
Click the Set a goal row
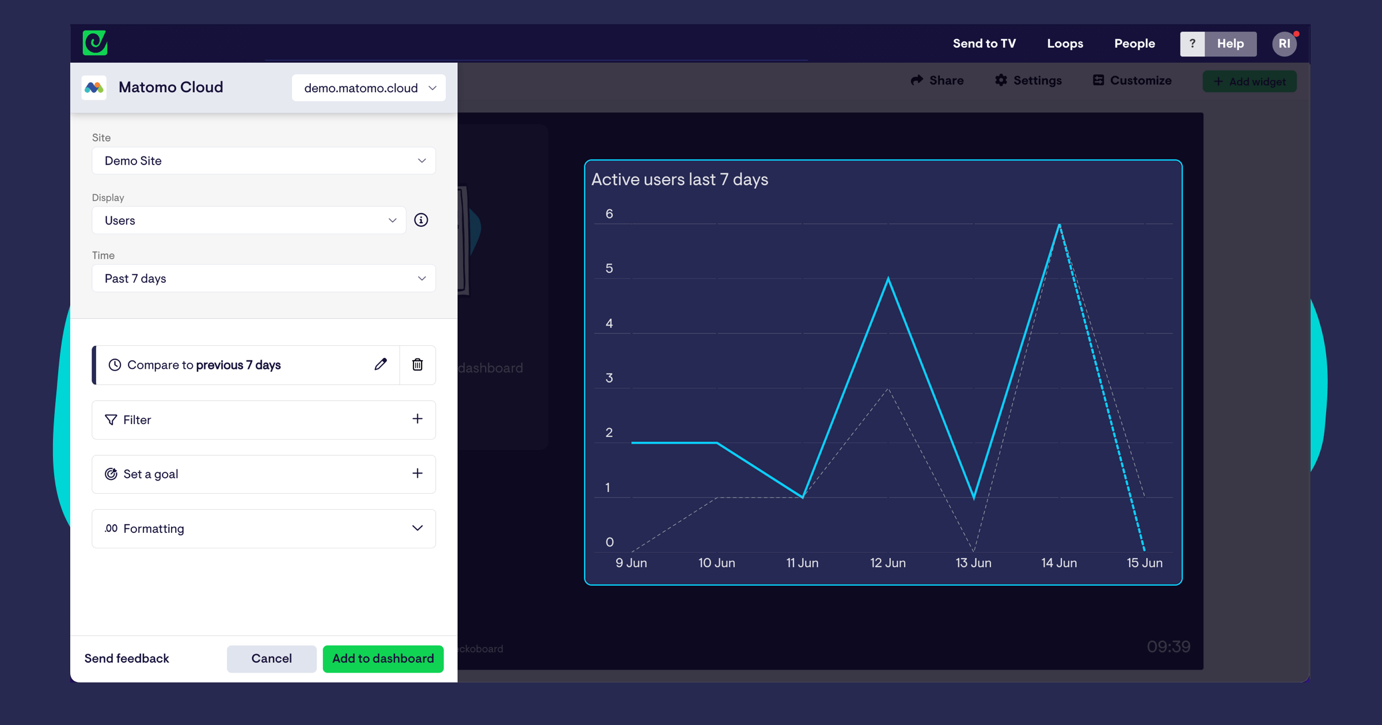[x=264, y=474]
